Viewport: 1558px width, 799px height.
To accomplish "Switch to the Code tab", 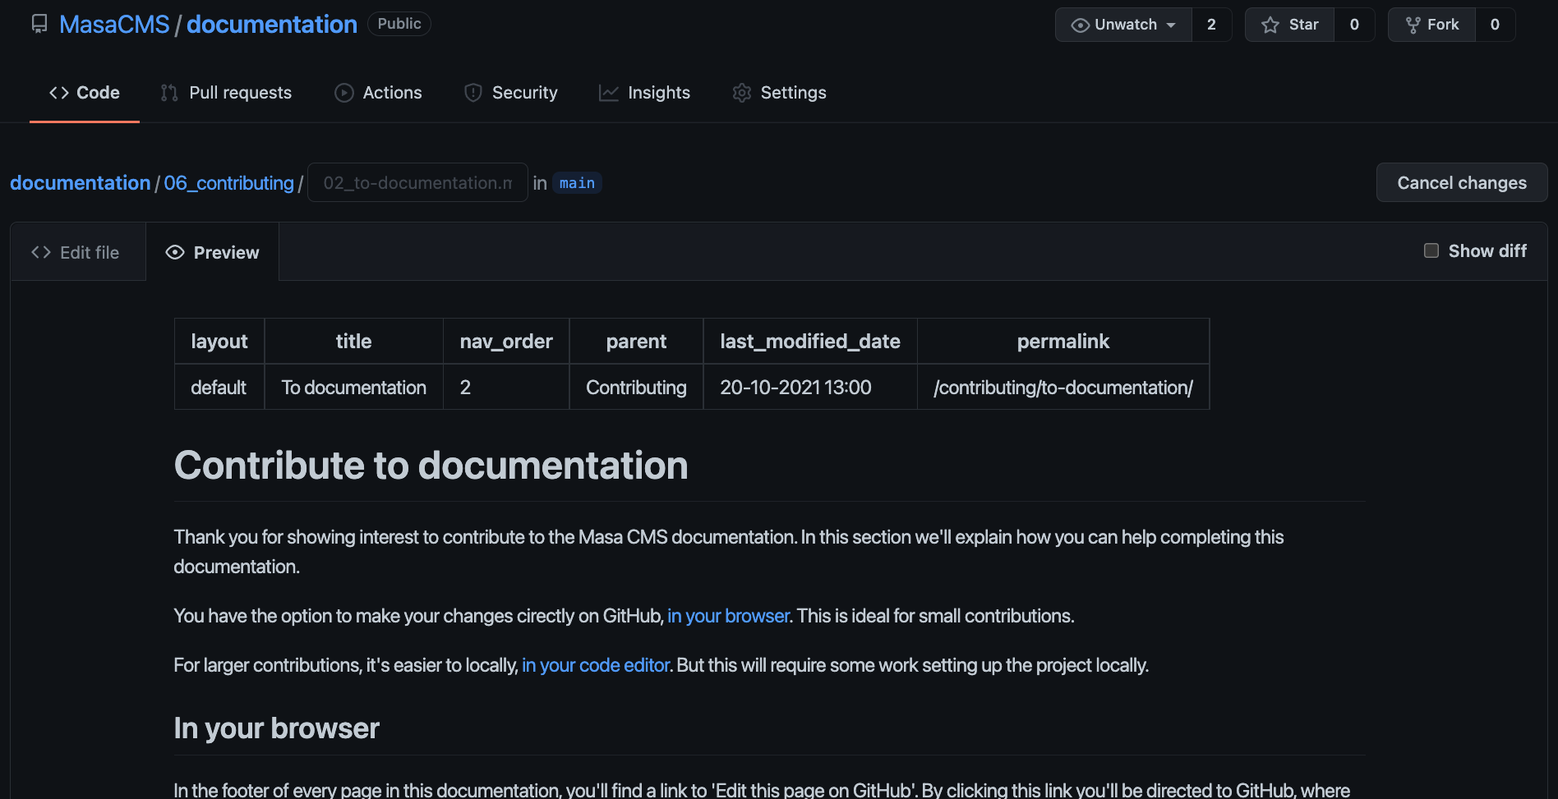I will [85, 93].
